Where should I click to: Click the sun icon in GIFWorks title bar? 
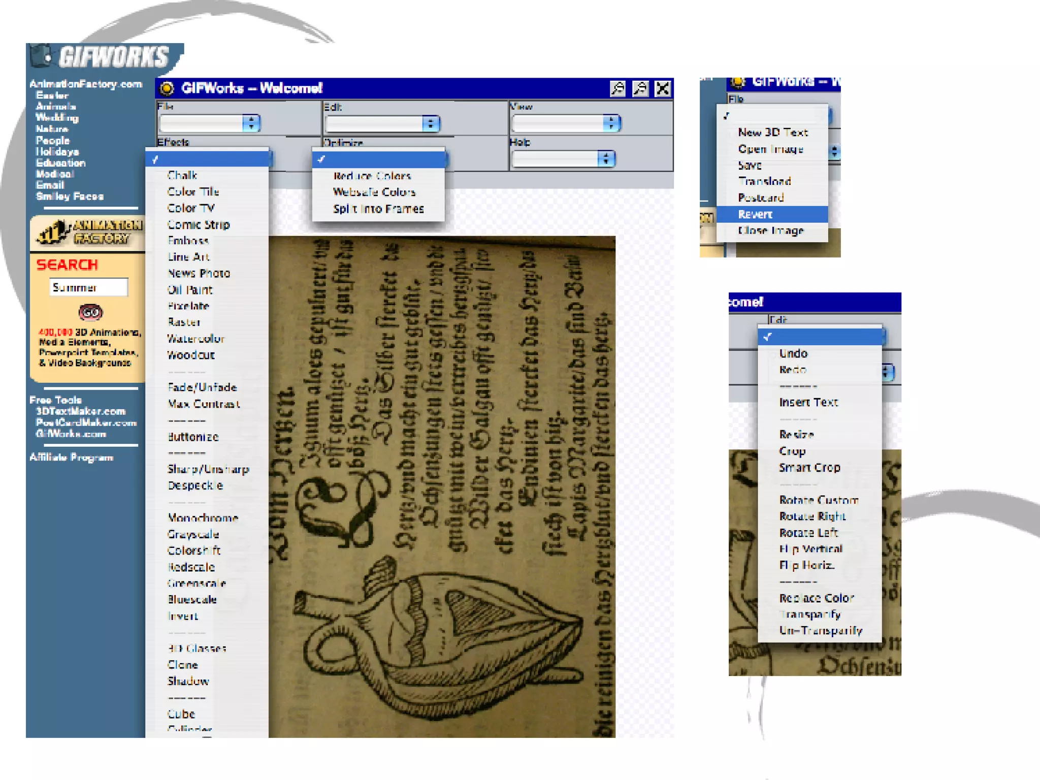pos(167,88)
